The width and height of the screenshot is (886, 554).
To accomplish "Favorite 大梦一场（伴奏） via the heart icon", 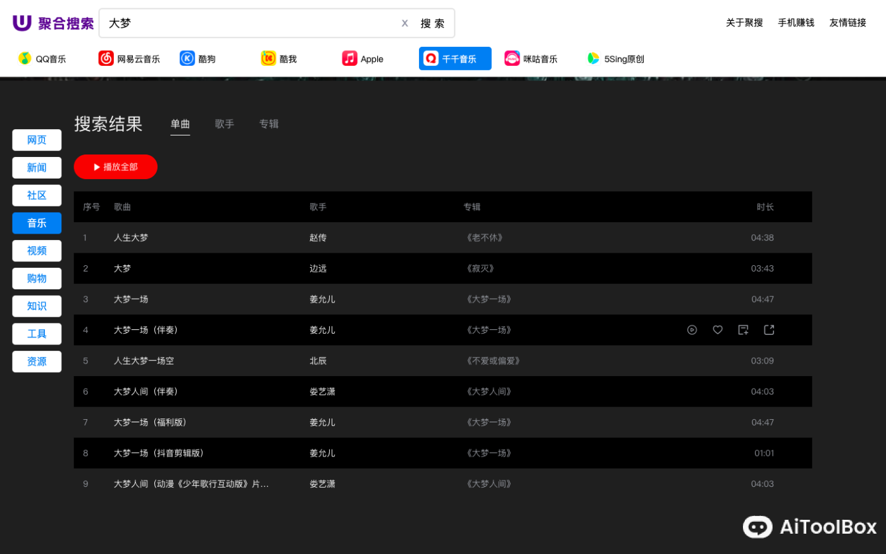I will tap(717, 330).
